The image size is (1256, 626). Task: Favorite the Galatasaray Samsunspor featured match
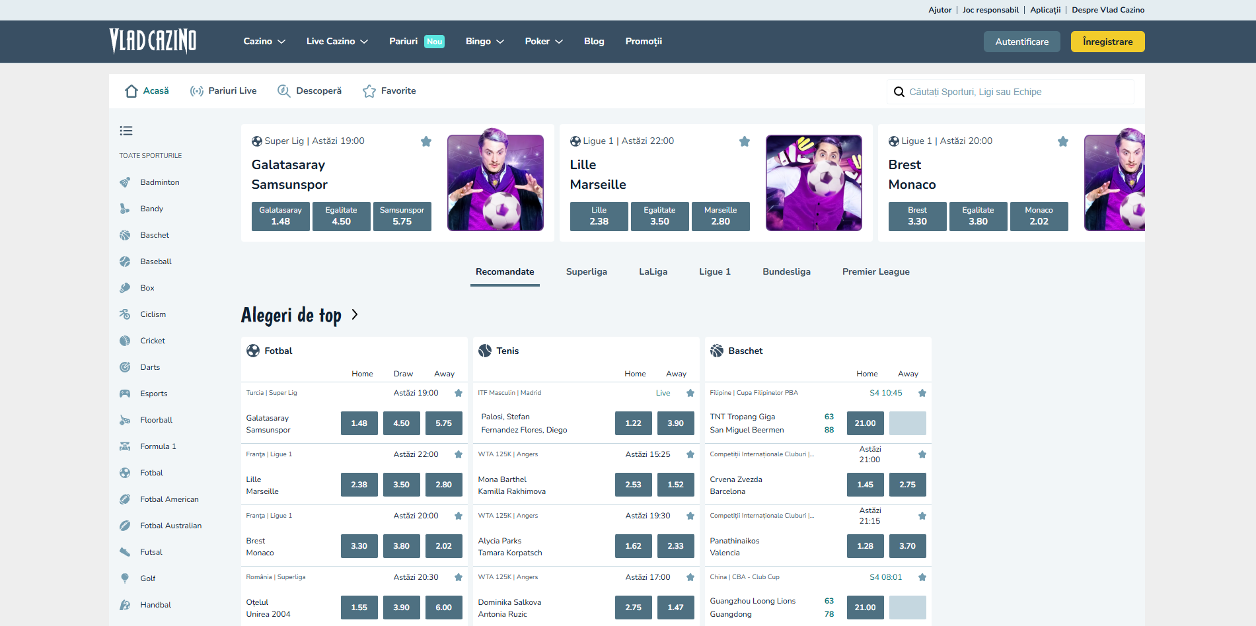426,141
